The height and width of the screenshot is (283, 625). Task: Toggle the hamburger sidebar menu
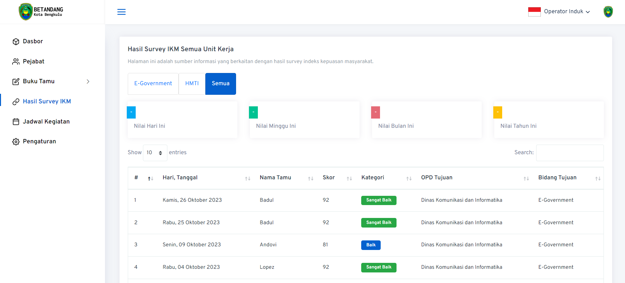click(122, 12)
